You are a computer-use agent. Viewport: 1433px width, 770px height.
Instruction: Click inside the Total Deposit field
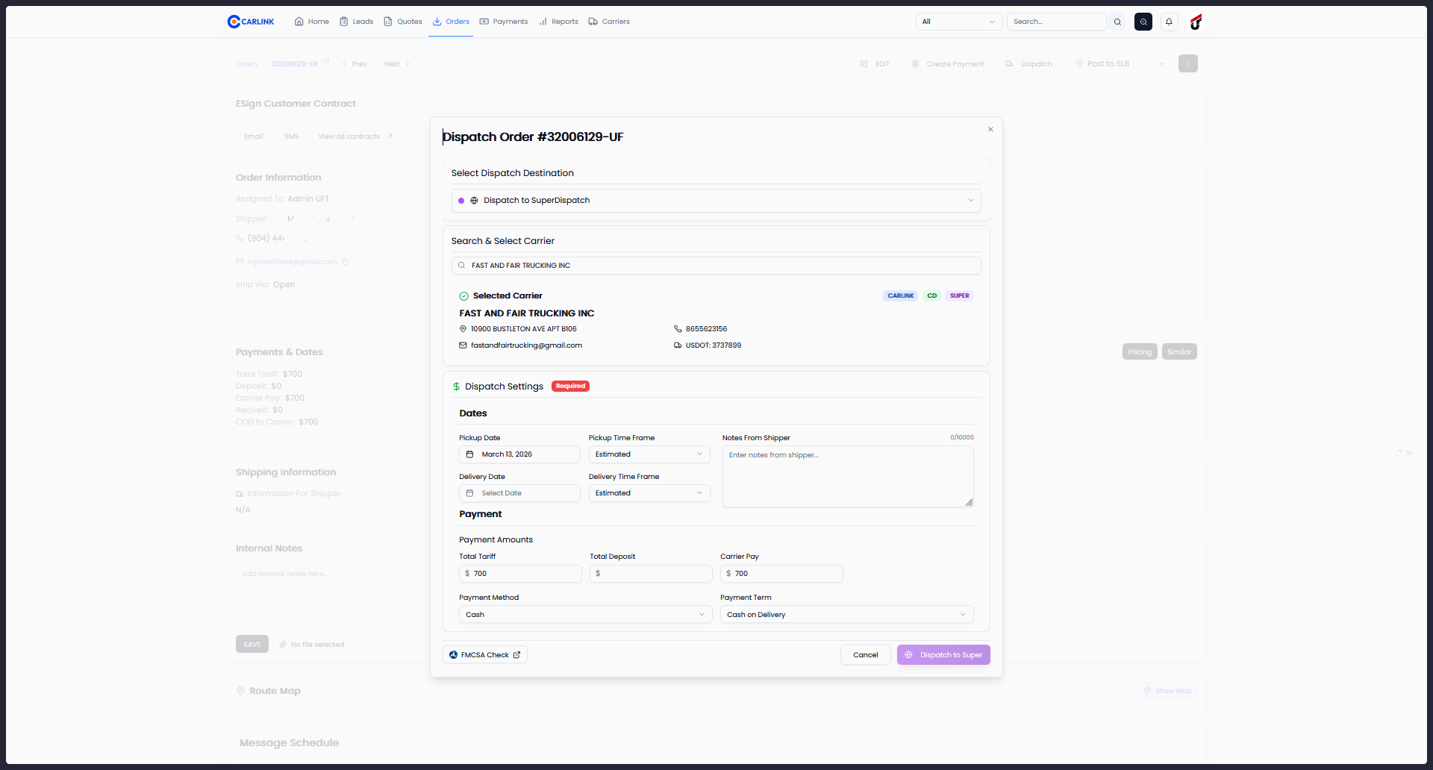point(650,573)
